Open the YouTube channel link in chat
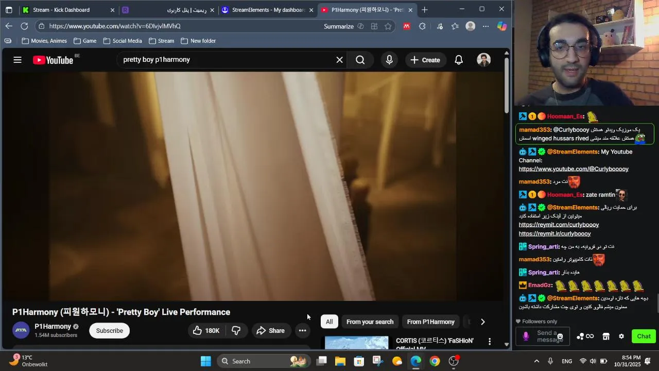The image size is (659, 371). (574, 169)
